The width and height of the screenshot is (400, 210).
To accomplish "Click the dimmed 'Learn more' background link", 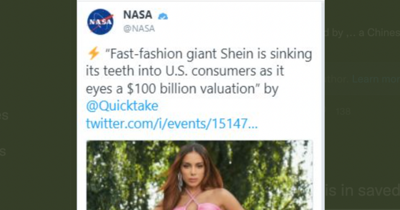I will coord(376,79).
